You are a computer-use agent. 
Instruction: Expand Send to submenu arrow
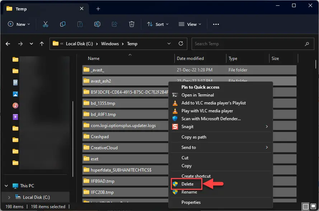pos(267,147)
